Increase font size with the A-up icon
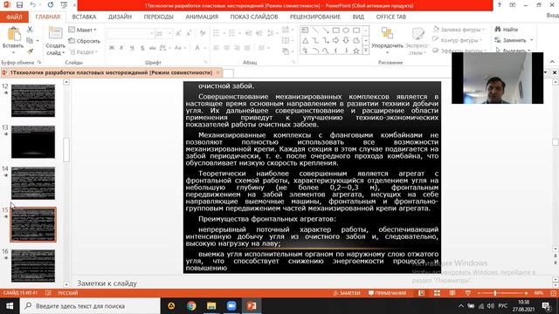Image resolution: width=559 pixels, height=314 pixels. pos(178,33)
